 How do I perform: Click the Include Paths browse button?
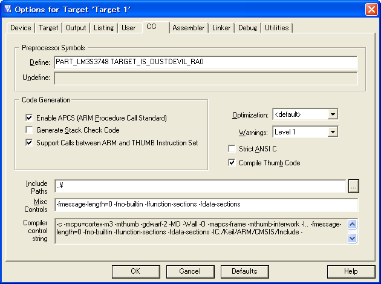(x=353, y=187)
